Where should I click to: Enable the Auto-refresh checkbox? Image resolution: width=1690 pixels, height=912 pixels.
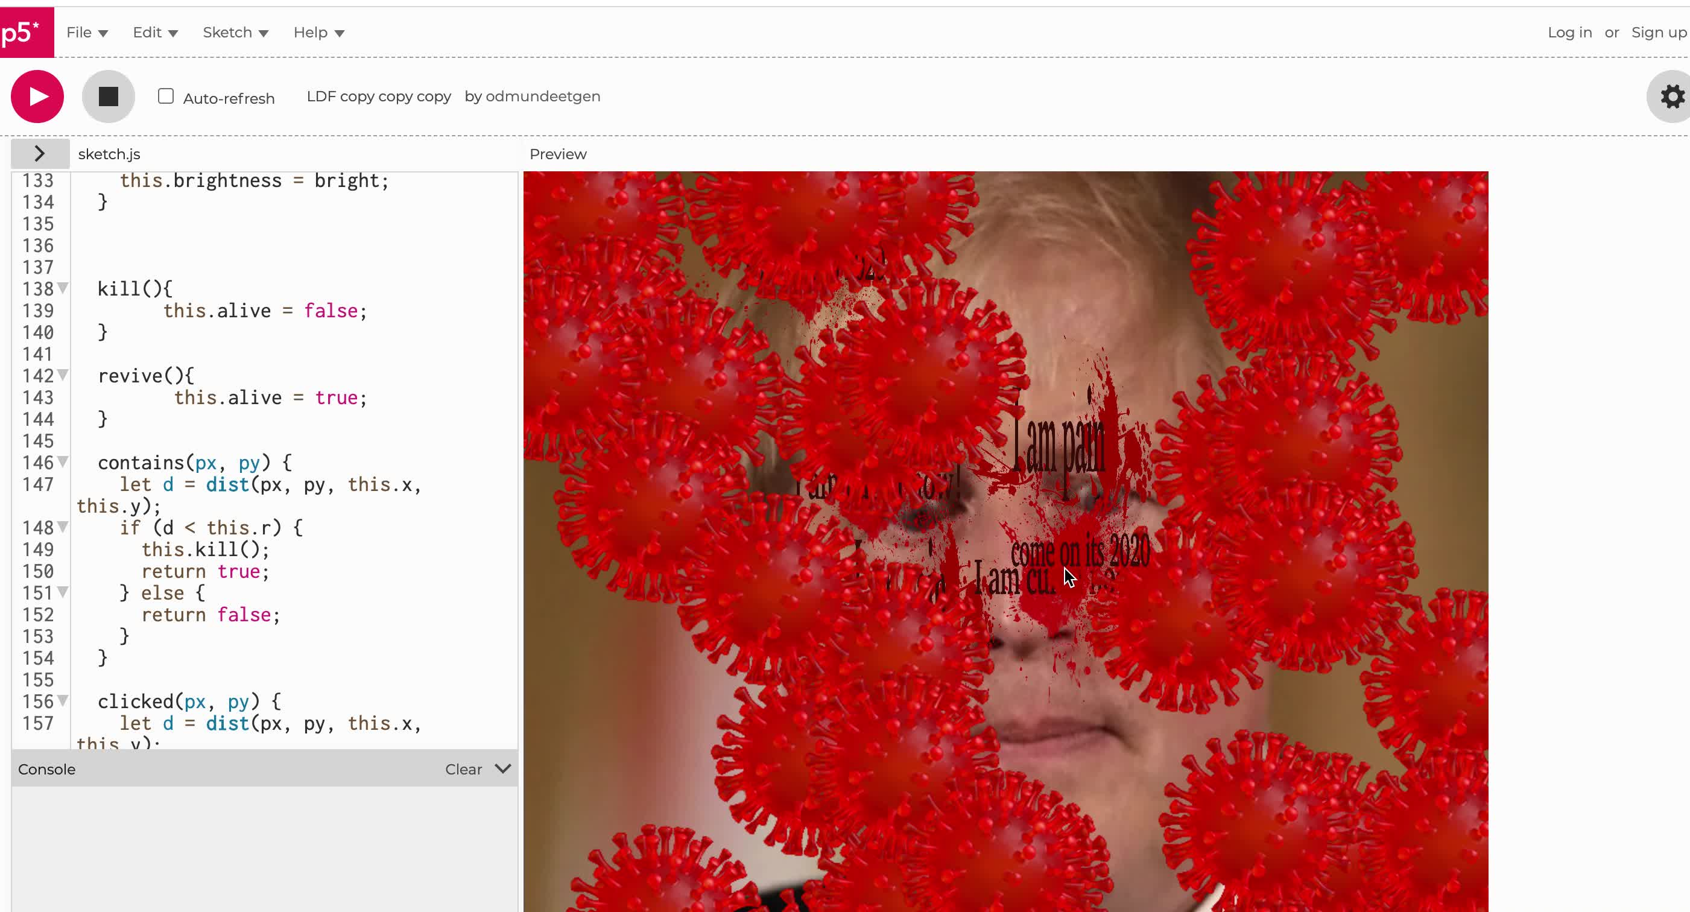[x=165, y=97]
